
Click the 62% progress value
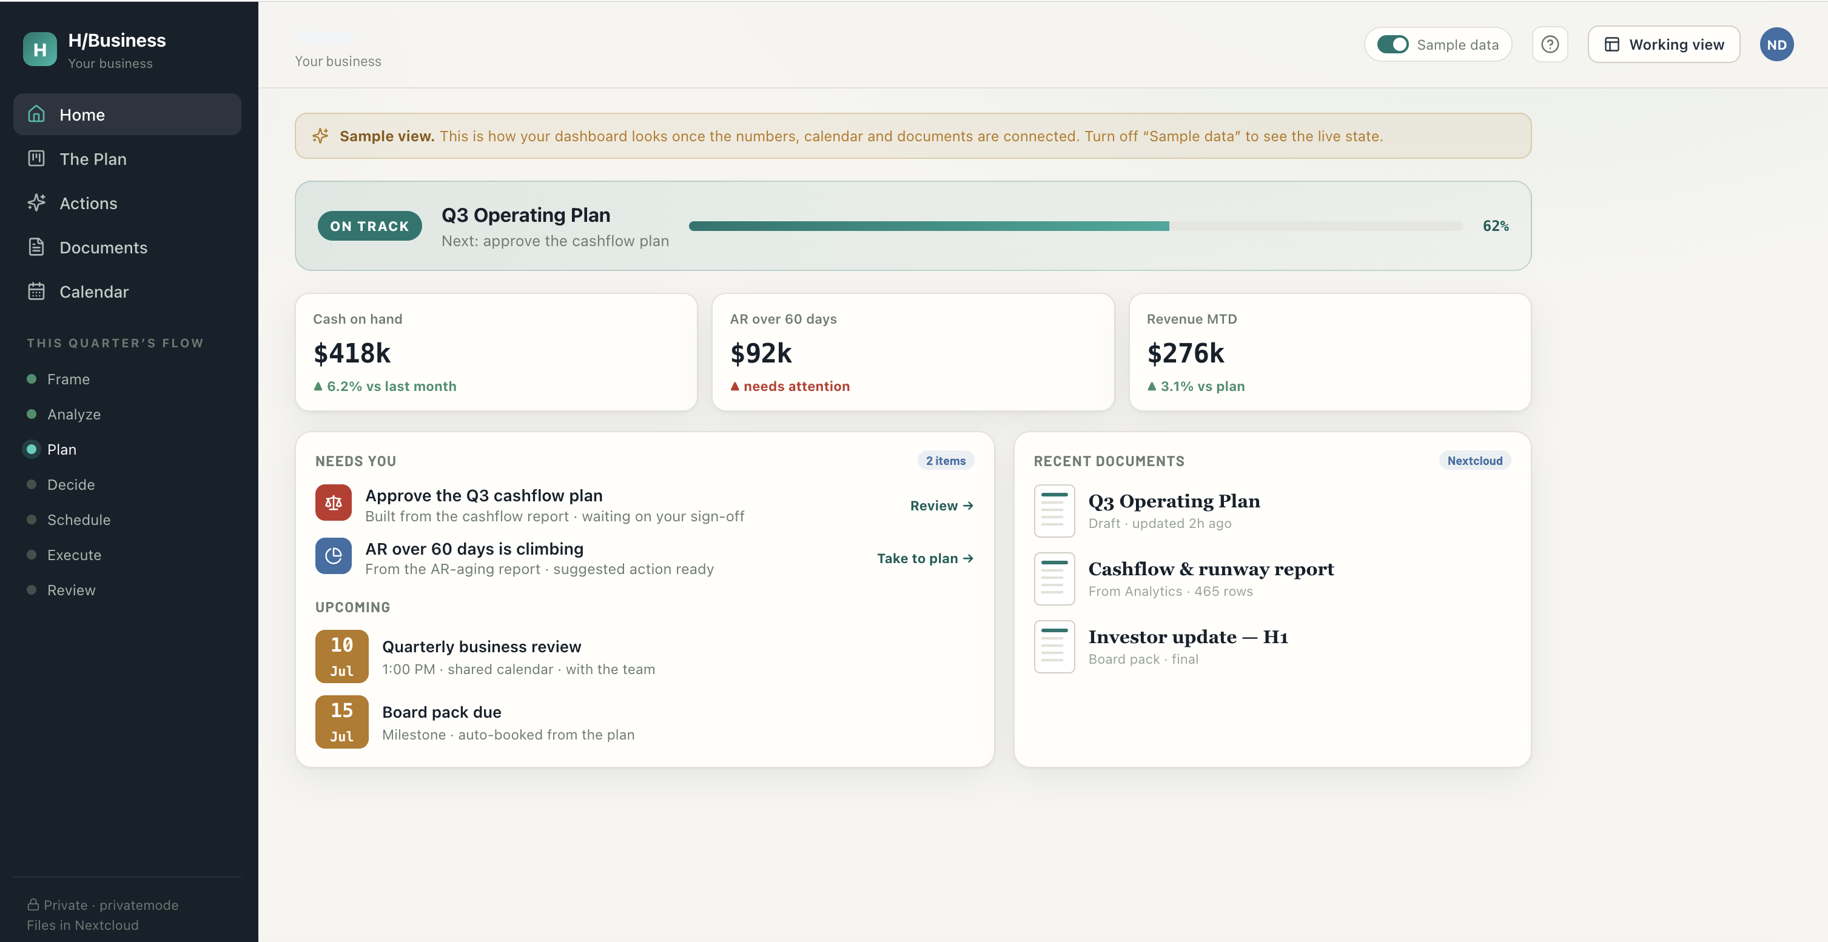click(1495, 225)
